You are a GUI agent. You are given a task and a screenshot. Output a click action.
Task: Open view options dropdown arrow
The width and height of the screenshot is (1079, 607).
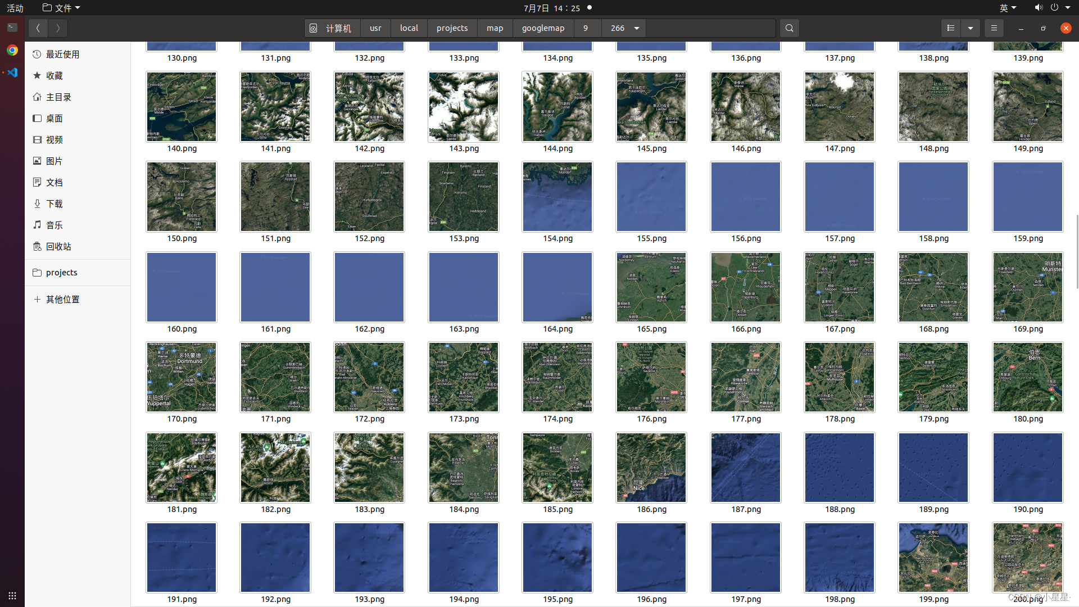(971, 28)
